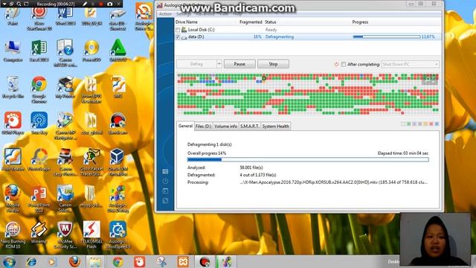Click the greyed-out Defrag button
This screenshot has width=476, height=268.
point(196,64)
